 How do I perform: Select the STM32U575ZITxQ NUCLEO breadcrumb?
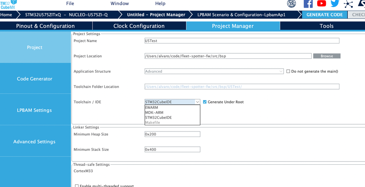coord(66,15)
